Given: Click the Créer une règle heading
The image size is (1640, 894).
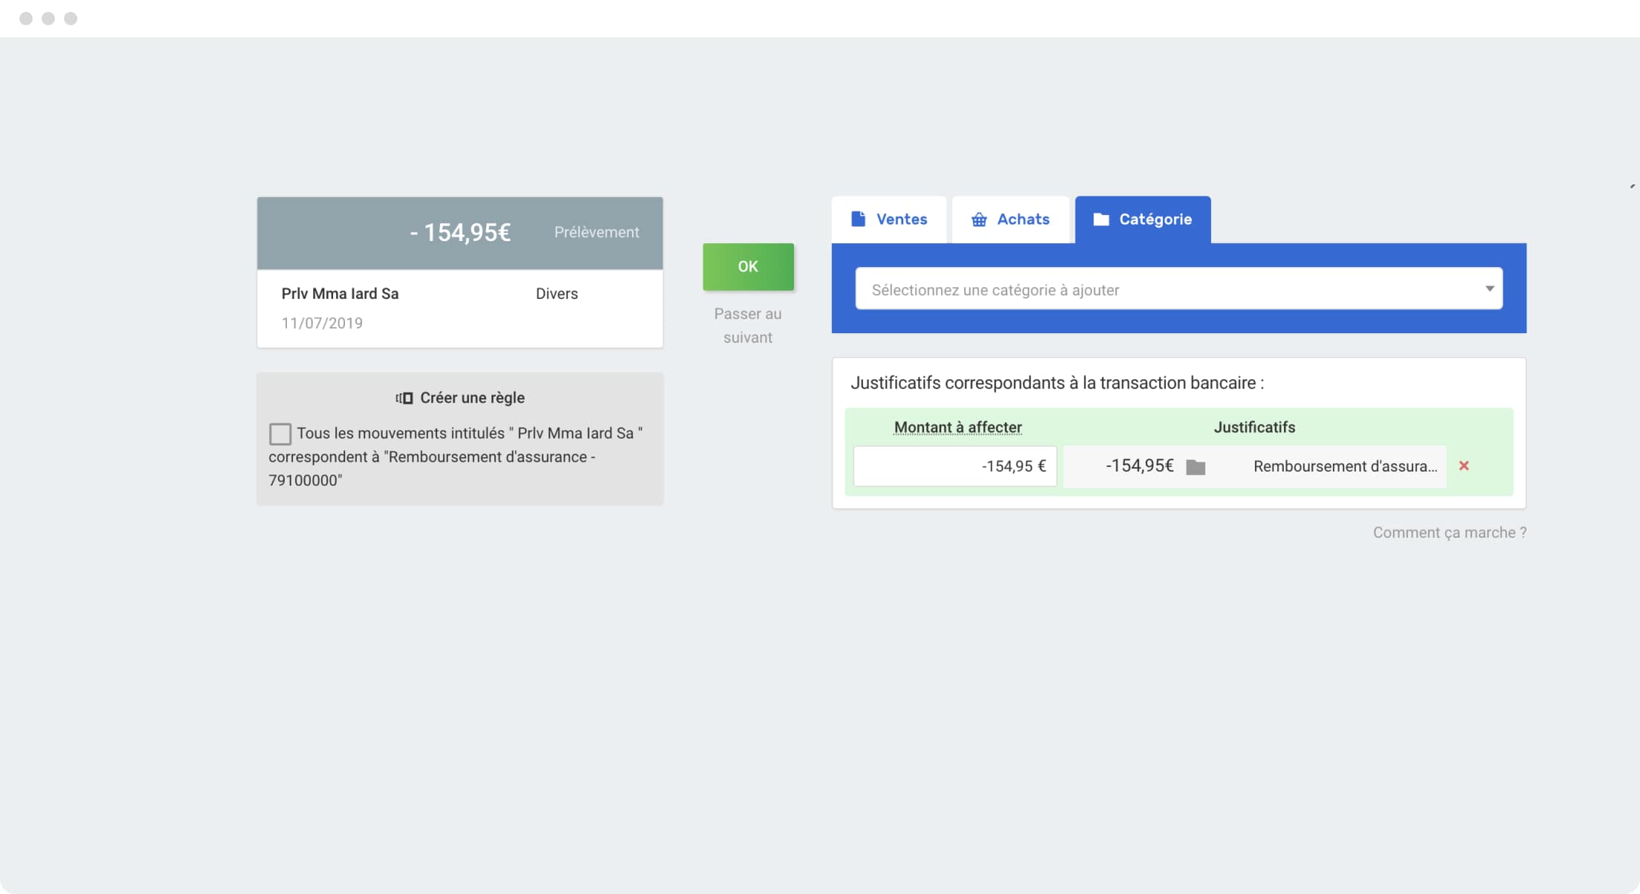Looking at the screenshot, I should pyautogui.click(x=472, y=398).
